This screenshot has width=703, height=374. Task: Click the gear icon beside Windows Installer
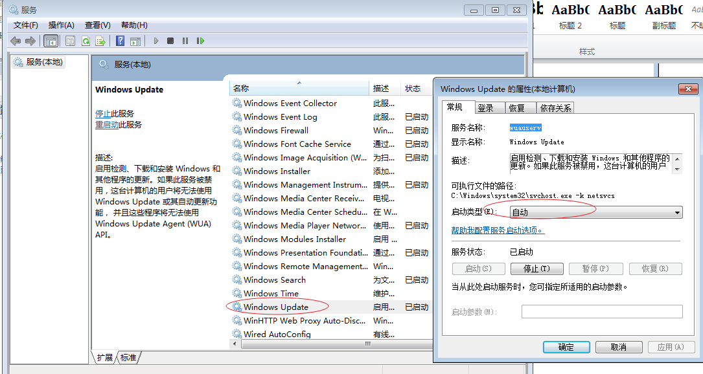coord(236,171)
